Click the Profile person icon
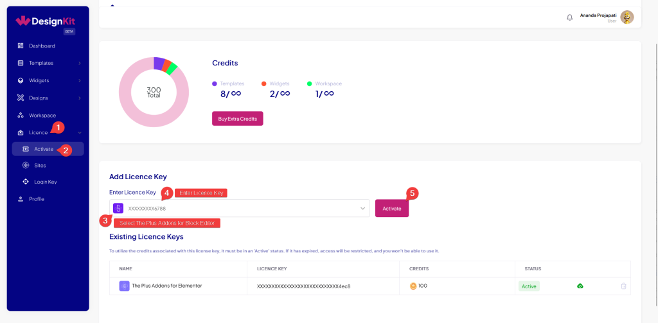 pyautogui.click(x=21, y=199)
